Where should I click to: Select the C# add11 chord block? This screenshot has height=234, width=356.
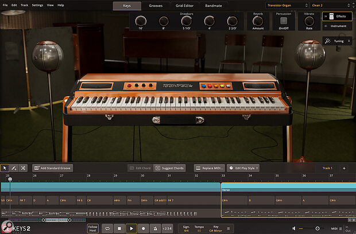pos(160,200)
